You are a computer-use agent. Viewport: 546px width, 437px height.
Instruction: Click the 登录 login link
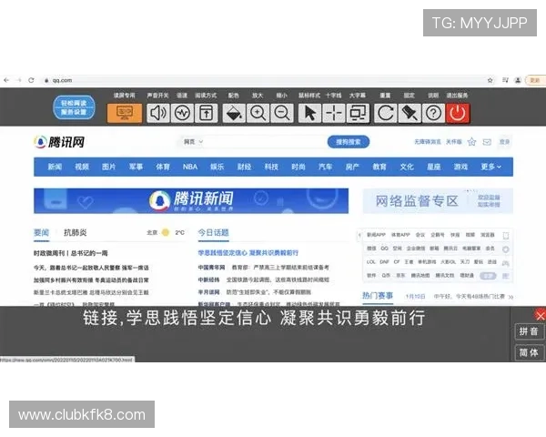tap(504, 142)
